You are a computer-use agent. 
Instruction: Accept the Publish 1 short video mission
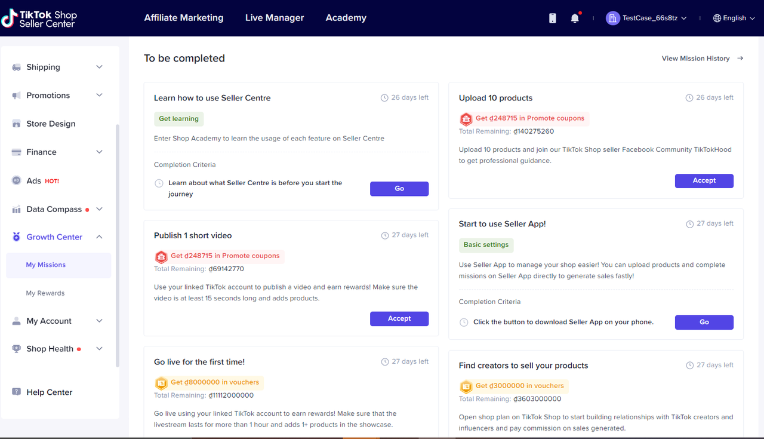coord(399,319)
